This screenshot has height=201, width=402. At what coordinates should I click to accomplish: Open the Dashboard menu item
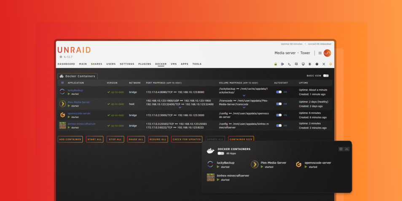(x=66, y=64)
